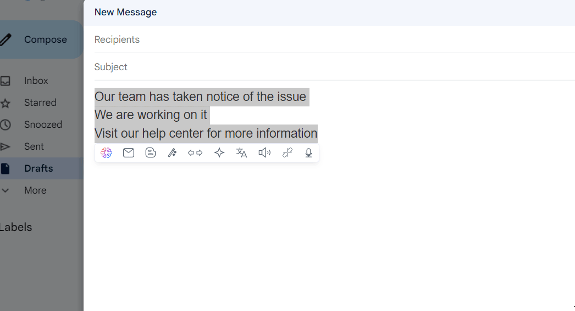Screen dimensions: 575x311
Task: Click the left-right arrows icon
Action: pos(195,153)
